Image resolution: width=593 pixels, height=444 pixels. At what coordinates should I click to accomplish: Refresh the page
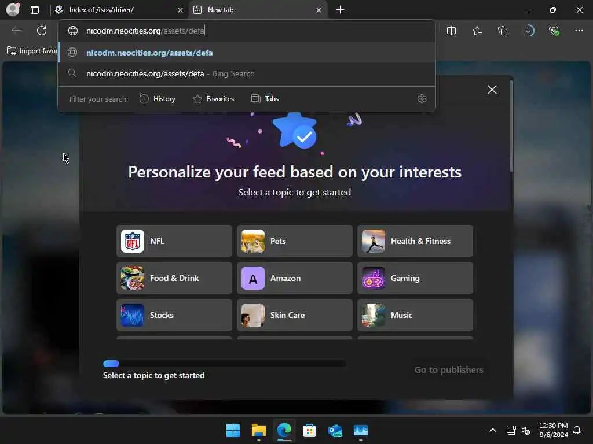[x=42, y=31]
